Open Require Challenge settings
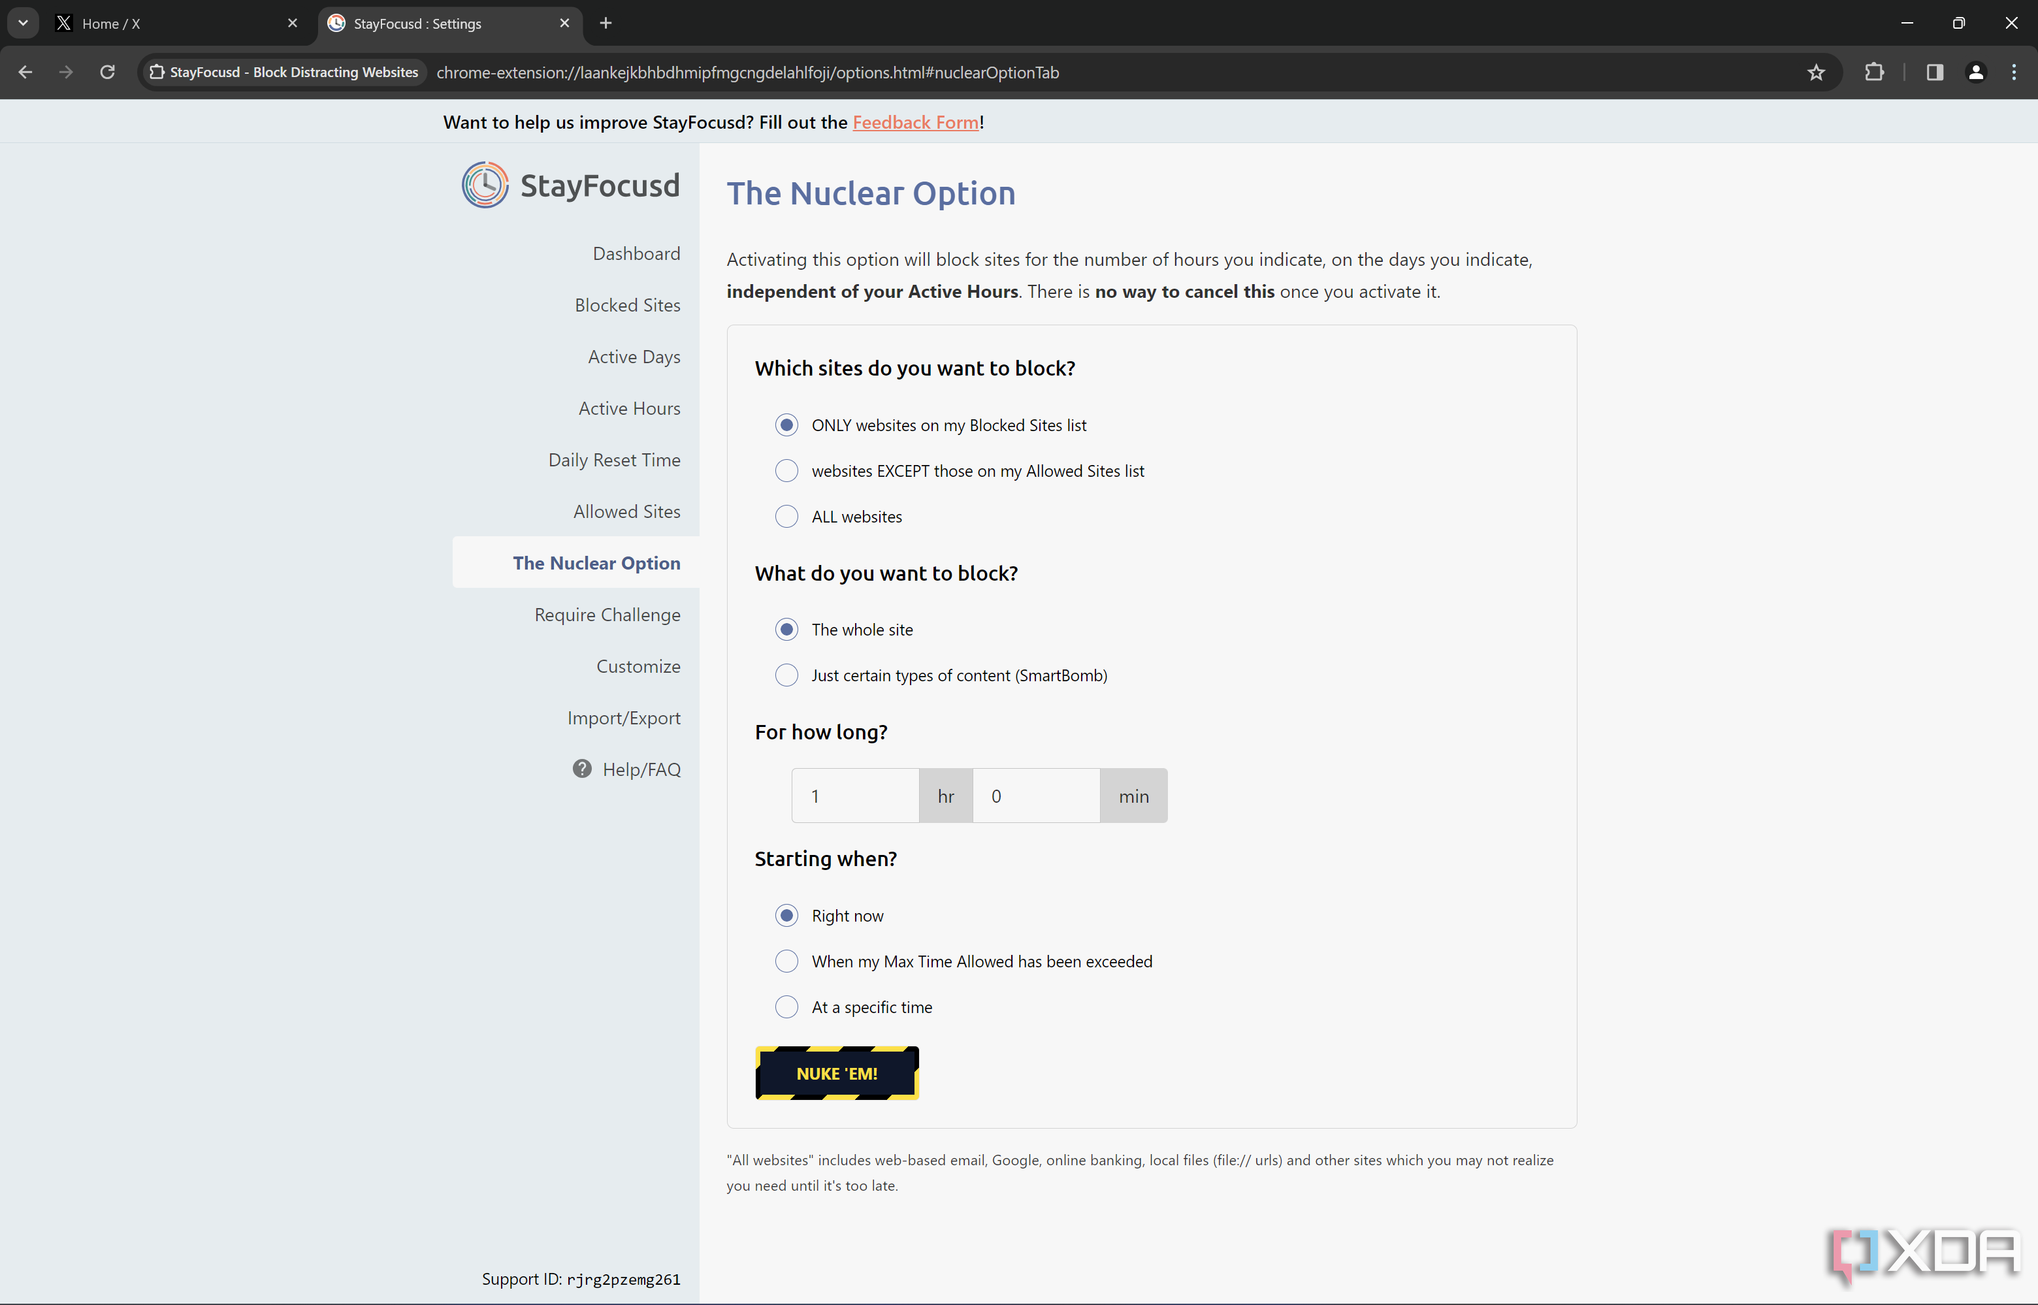Viewport: 2038px width, 1305px height. [607, 615]
